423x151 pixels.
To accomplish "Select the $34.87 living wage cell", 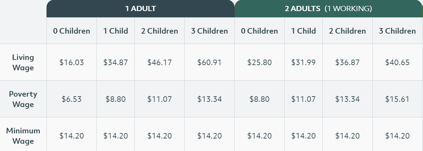I will coord(116,62).
